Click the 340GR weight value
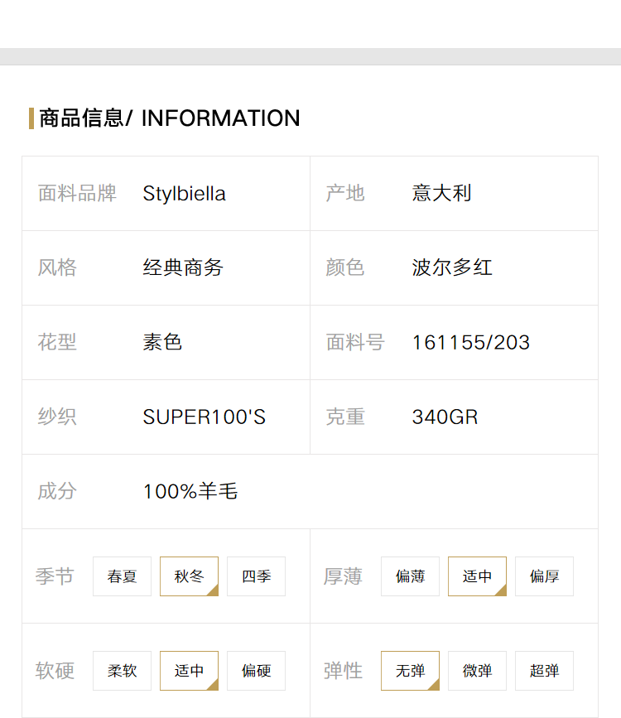The width and height of the screenshot is (621, 718). pos(445,417)
